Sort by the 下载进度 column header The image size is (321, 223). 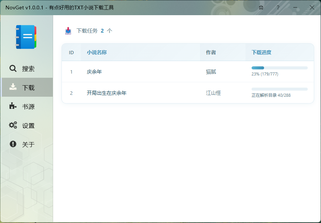click(260, 52)
